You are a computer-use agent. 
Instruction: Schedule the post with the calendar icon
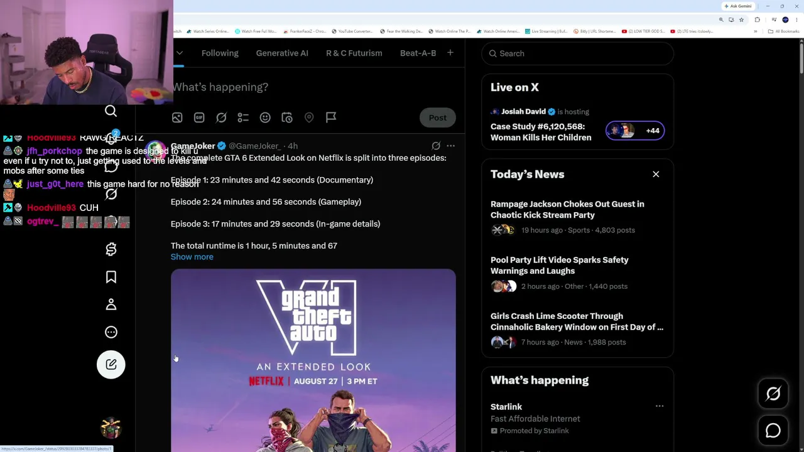287,117
